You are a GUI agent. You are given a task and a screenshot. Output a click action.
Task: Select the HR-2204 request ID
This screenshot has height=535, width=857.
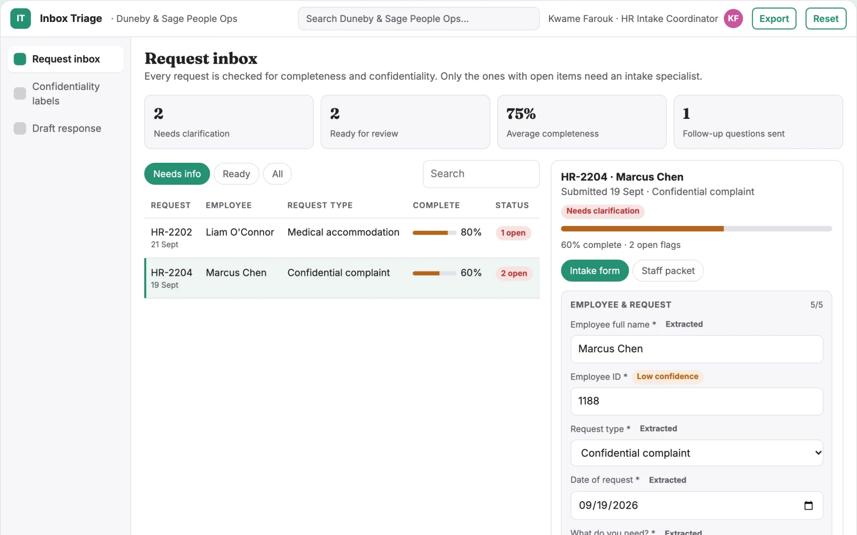click(171, 273)
